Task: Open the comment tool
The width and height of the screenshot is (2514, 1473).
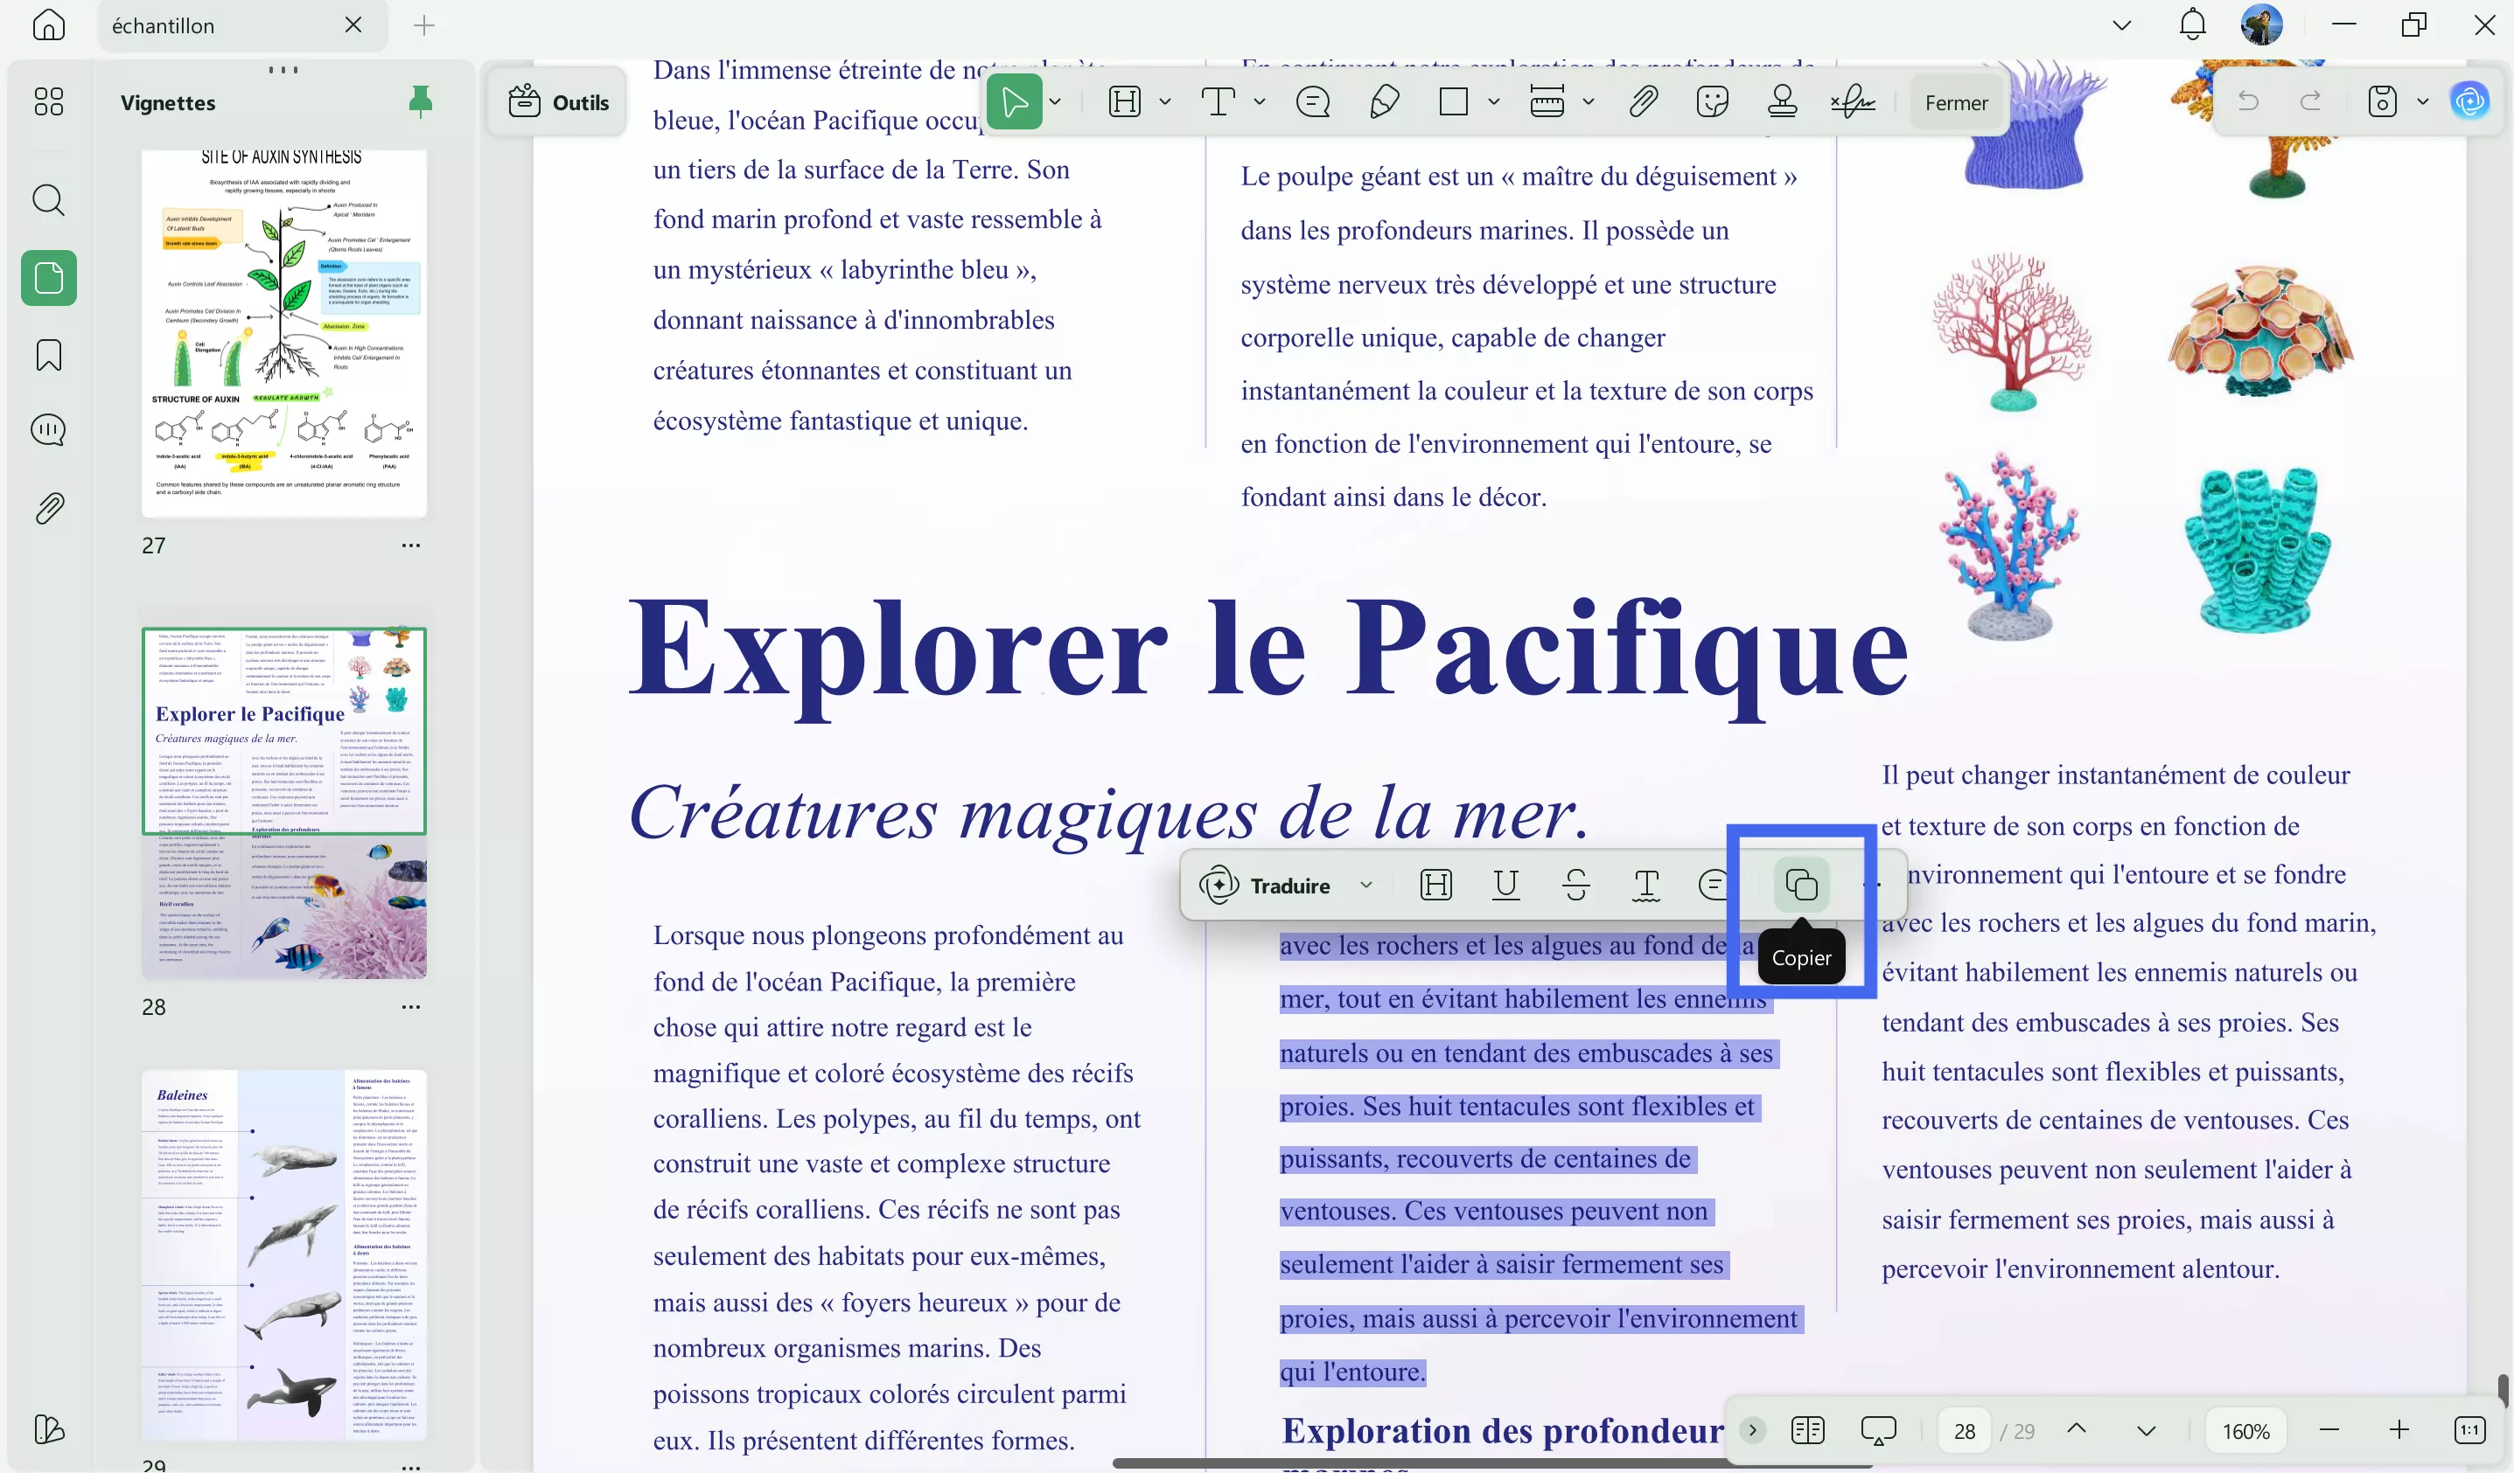Action: (x=1313, y=101)
